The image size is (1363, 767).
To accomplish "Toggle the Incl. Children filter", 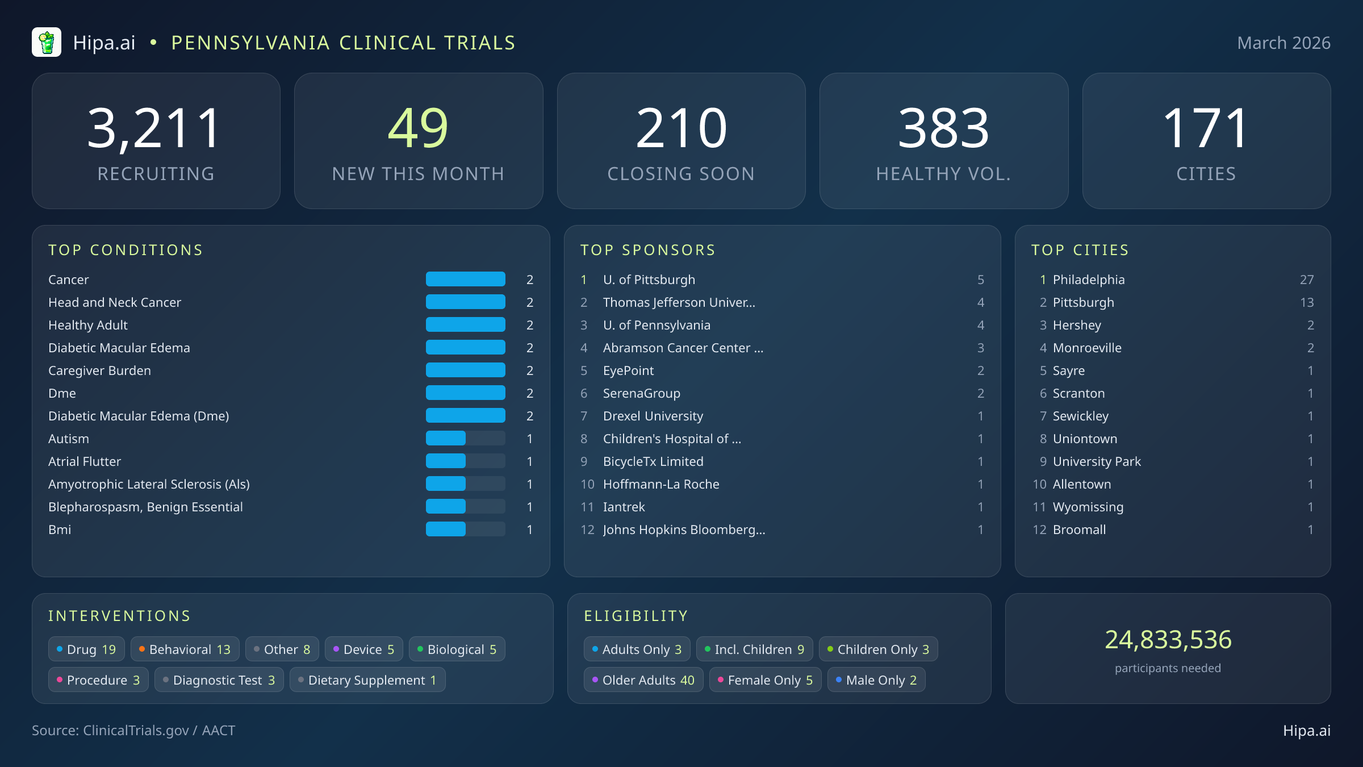I will (x=754, y=649).
